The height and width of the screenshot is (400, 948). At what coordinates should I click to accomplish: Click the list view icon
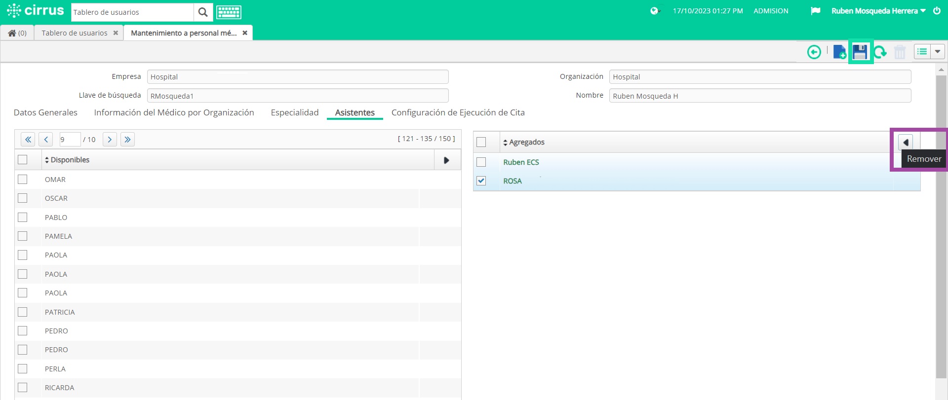tap(922, 51)
